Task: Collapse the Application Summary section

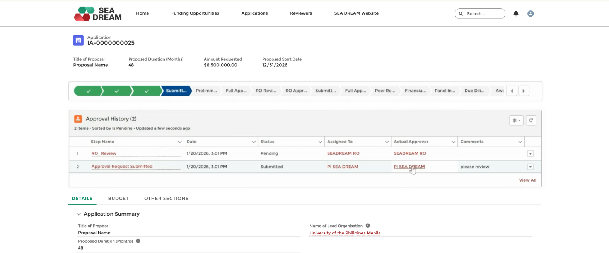Action: coord(78,214)
